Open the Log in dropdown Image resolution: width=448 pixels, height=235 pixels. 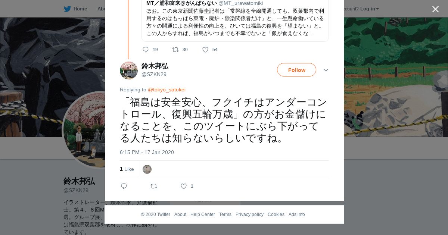pyautogui.click(x=369, y=9)
